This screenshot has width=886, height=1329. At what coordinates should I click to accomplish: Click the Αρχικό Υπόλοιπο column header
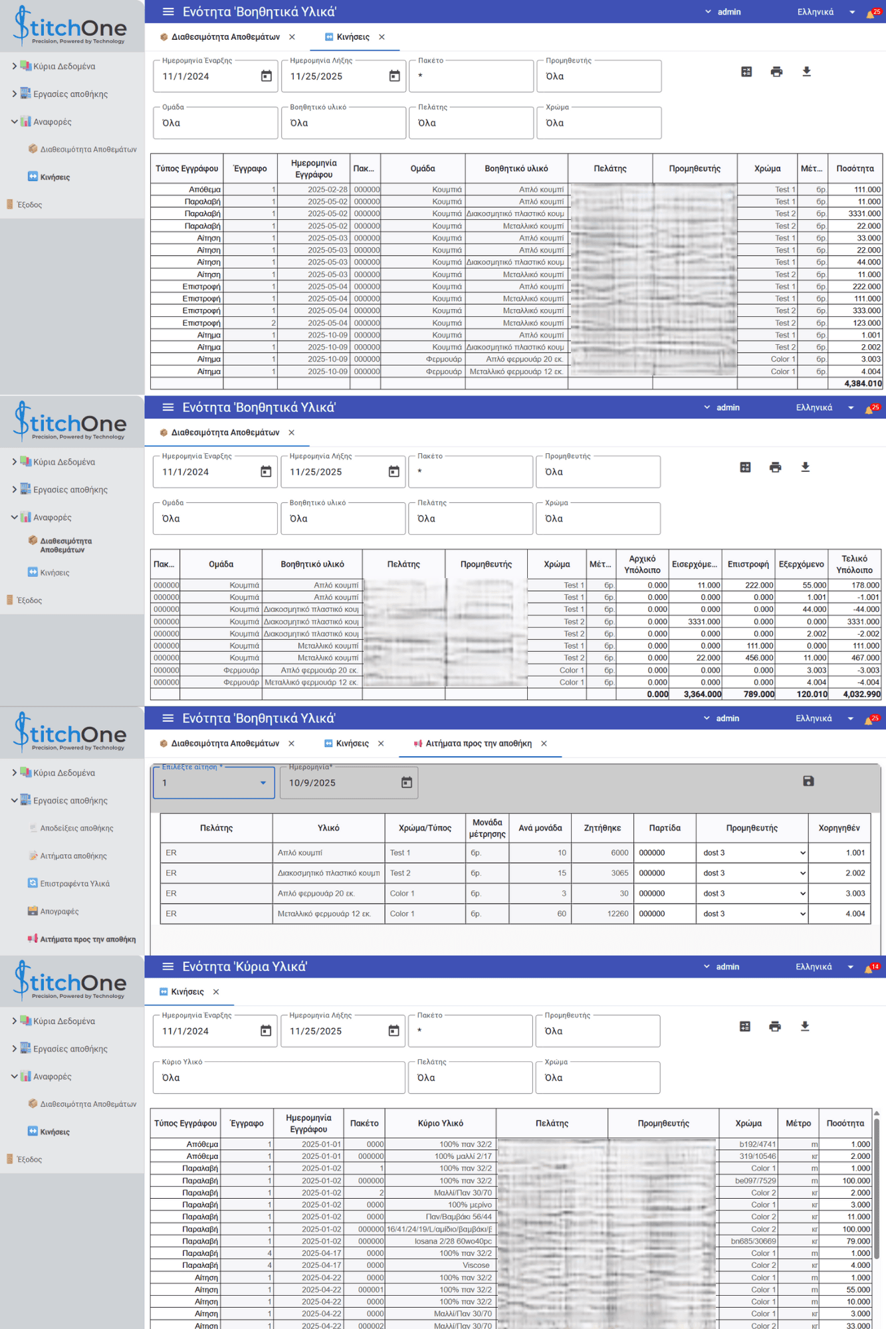click(x=642, y=565)
